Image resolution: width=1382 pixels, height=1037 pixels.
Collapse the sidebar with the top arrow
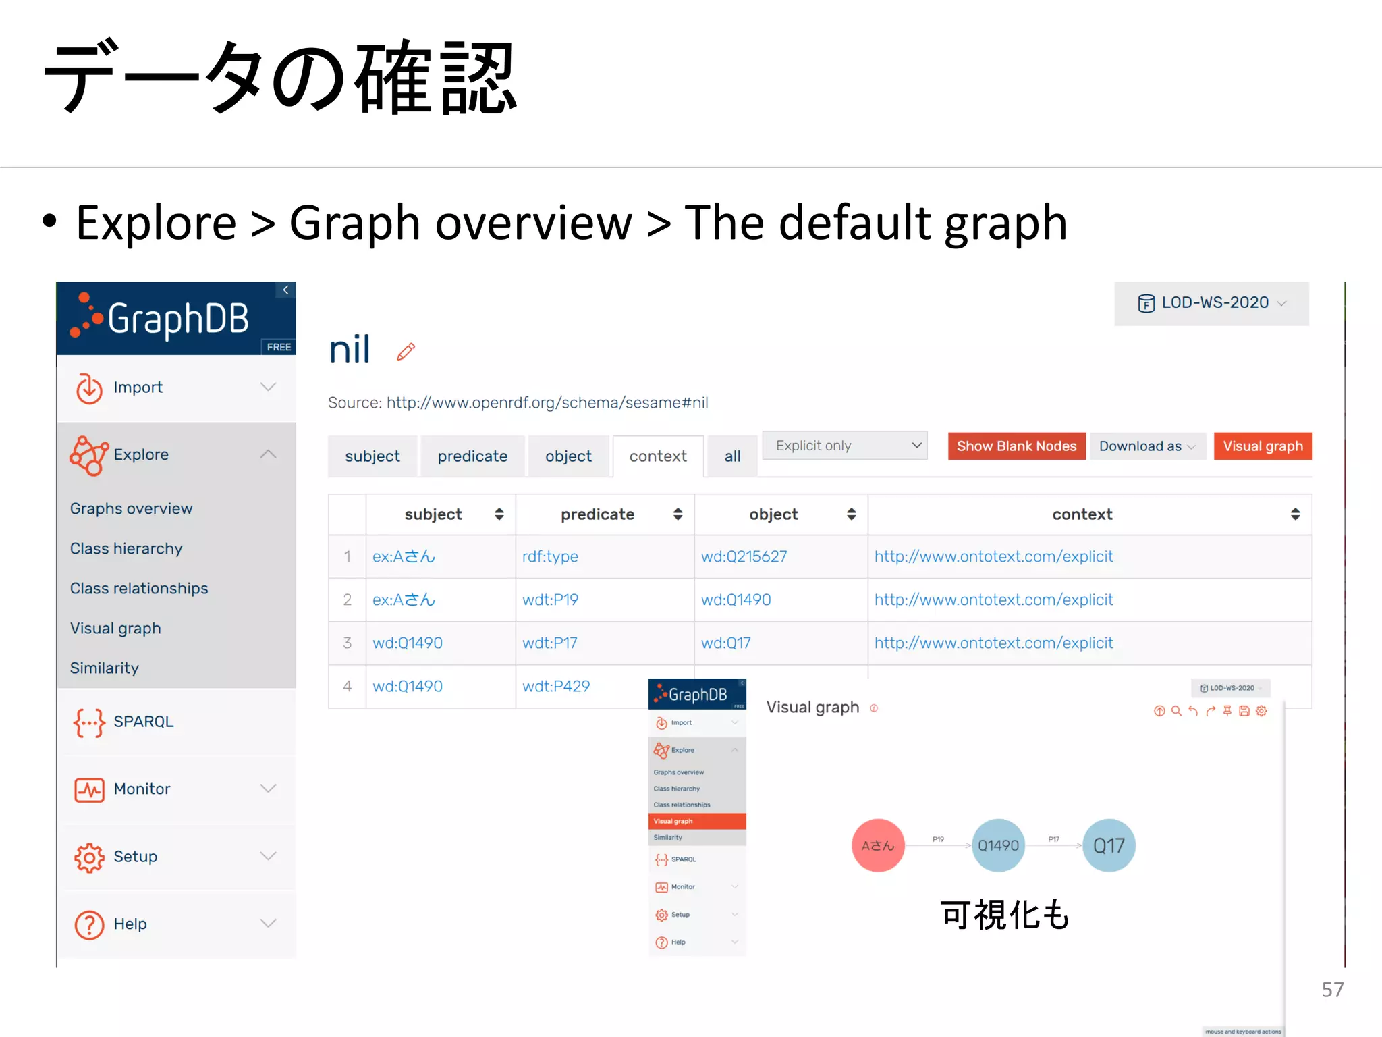coord(285,290)
